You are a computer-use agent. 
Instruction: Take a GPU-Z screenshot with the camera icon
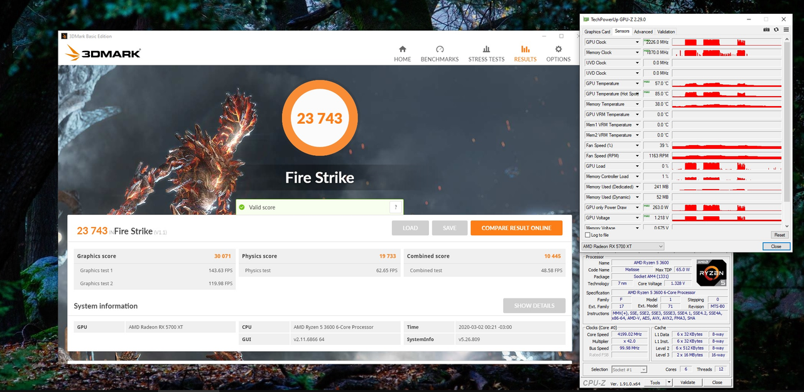click(x=766, y=30)
